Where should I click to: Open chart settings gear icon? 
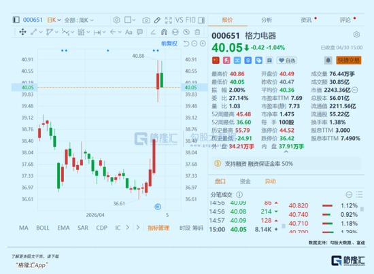pos(117,20)
